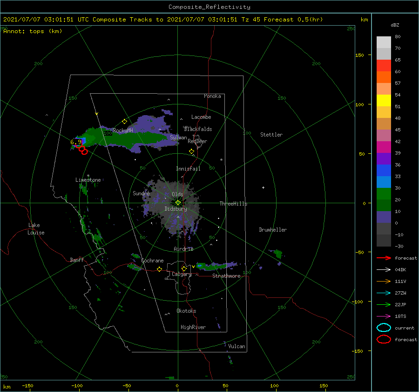Click the red forecast arrow in legend
This screenshot has height=392, width=419.
click(x=384, y=258)
